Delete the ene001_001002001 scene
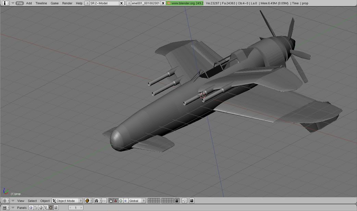 pyautogui.click(x=163, y=3)
